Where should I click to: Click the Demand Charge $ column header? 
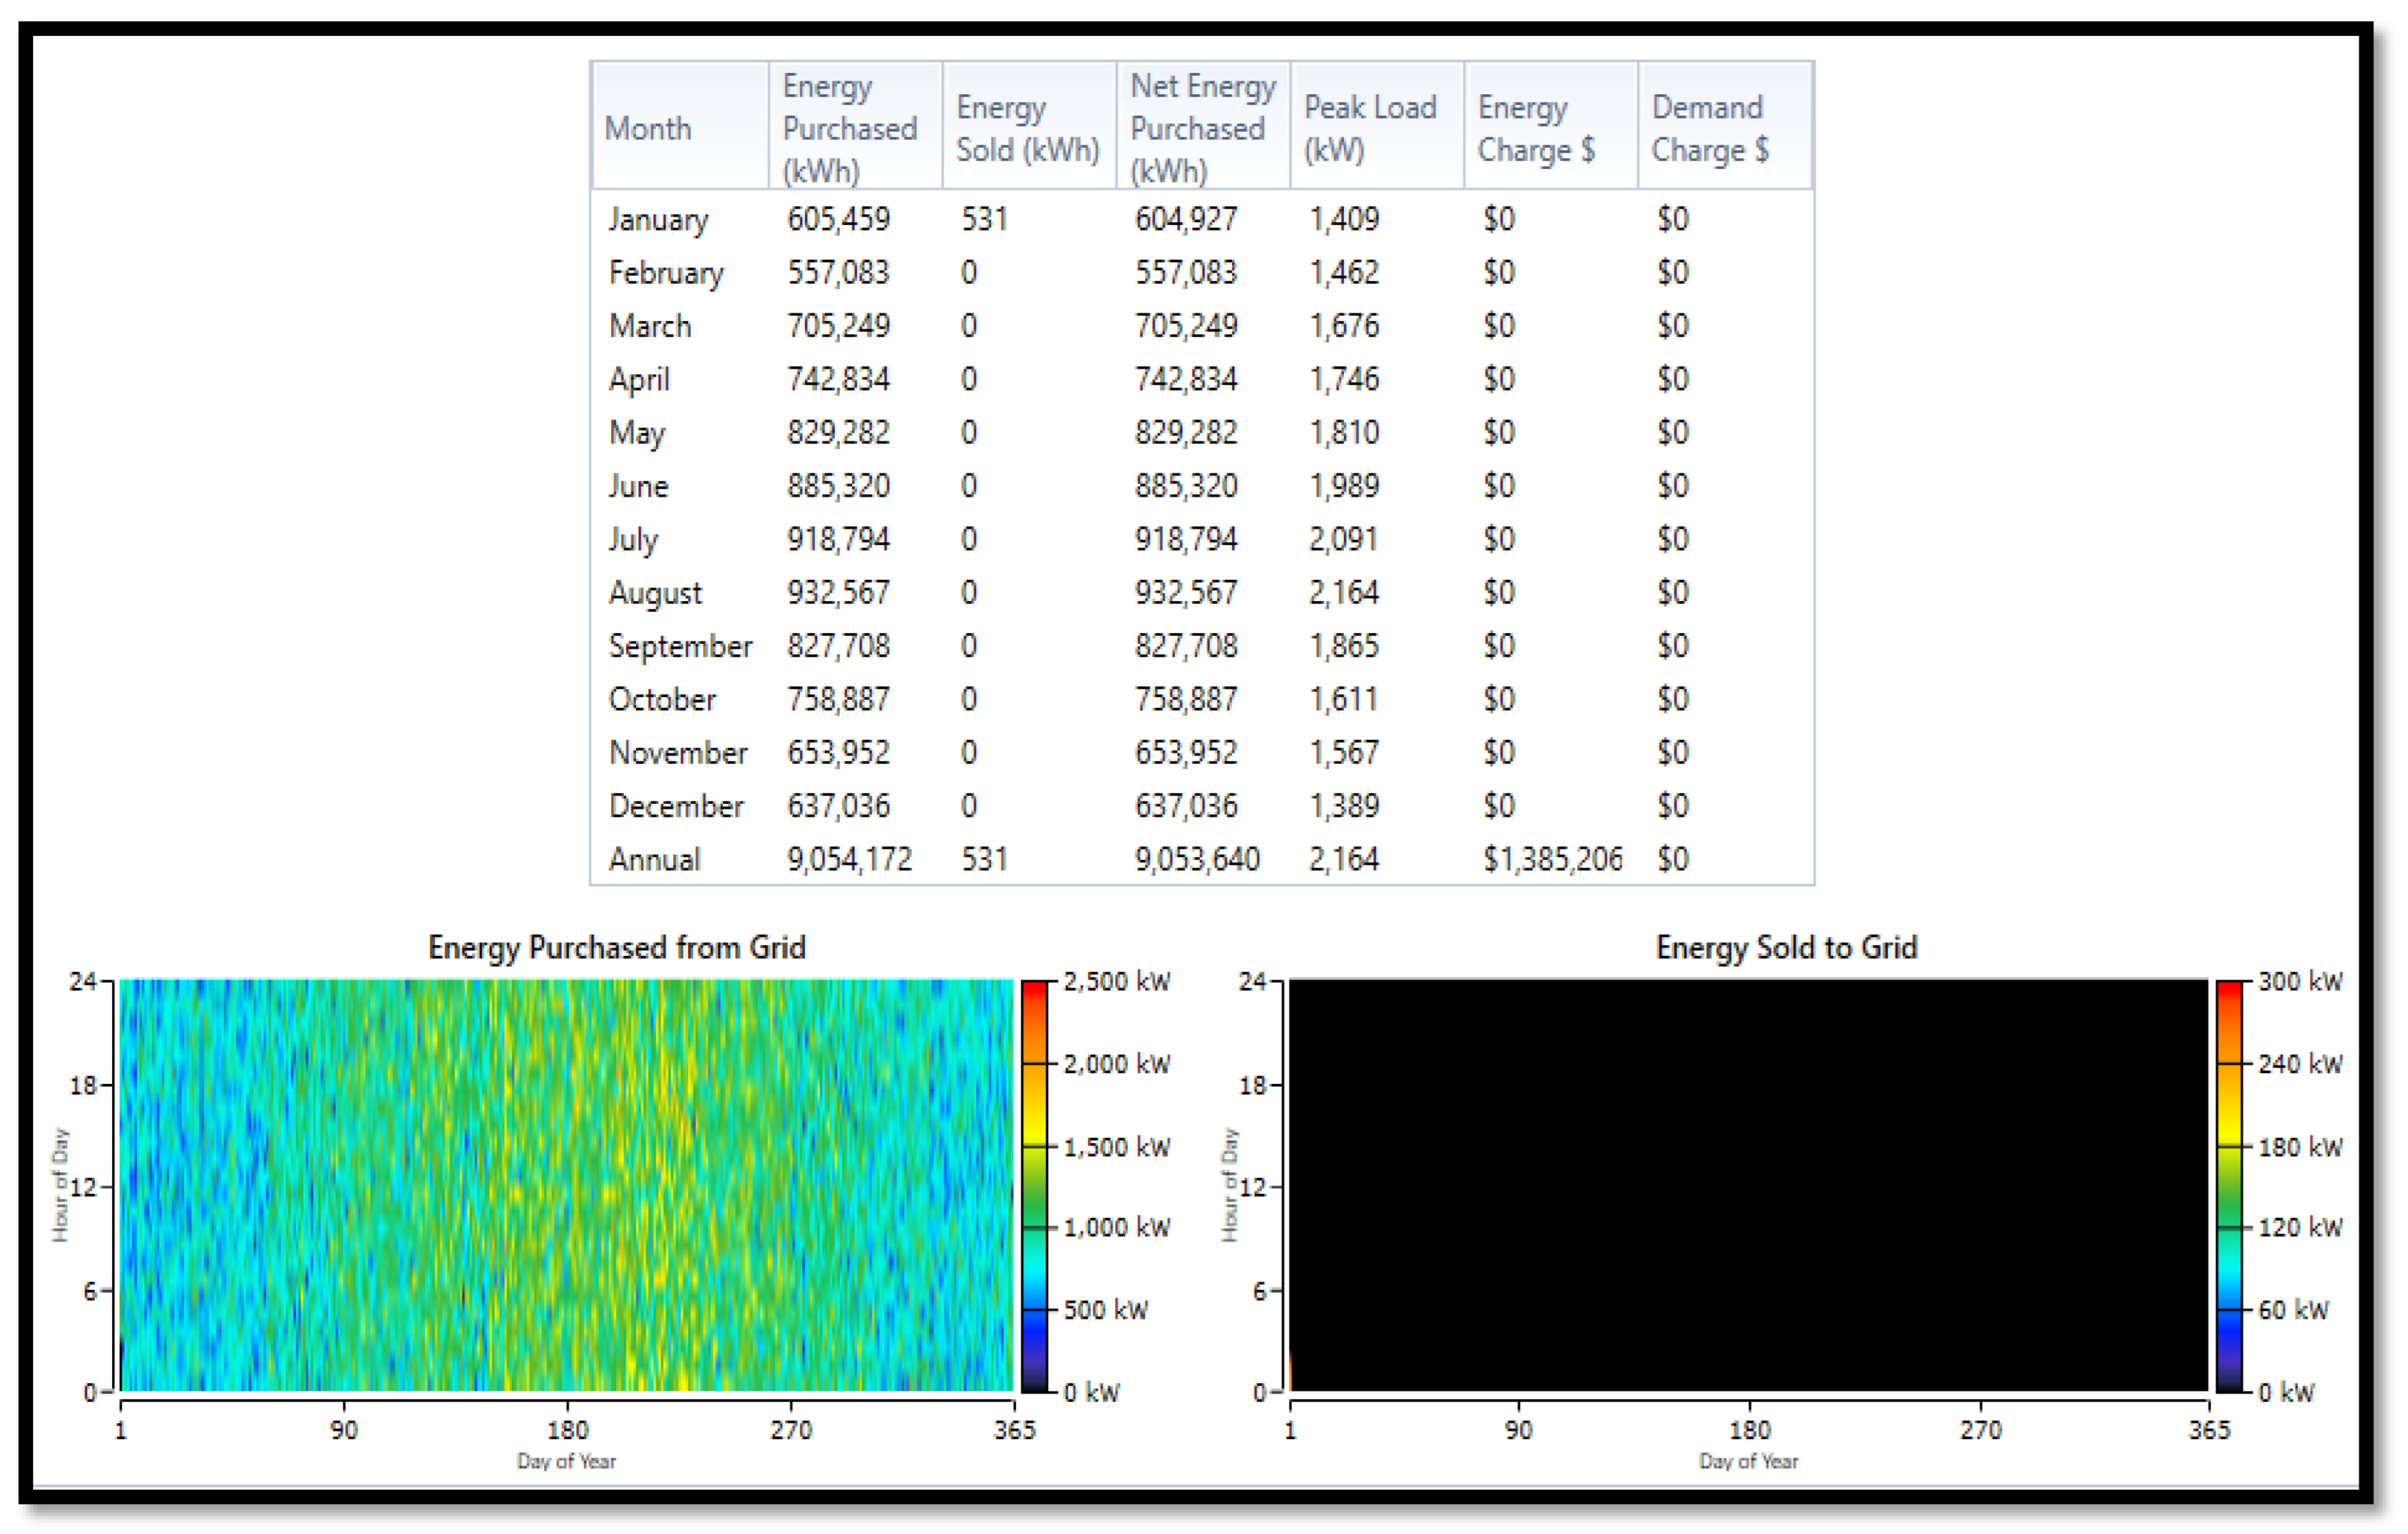click(x=1725, y=127)
